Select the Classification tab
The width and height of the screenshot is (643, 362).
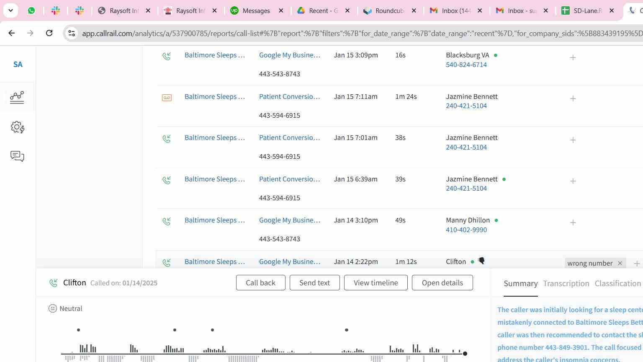(x=618, y=284)
